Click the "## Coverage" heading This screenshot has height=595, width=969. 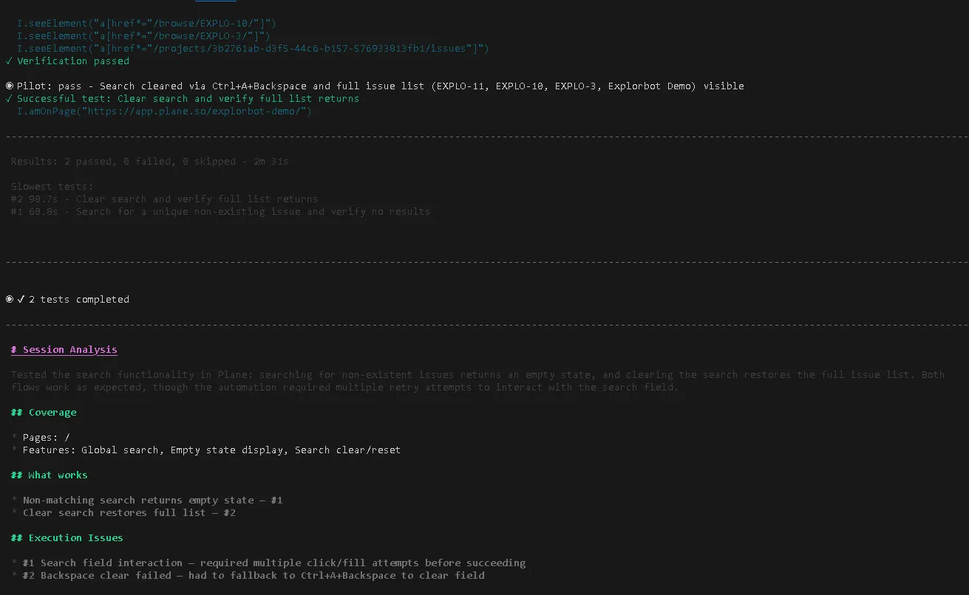click(44, 413)
